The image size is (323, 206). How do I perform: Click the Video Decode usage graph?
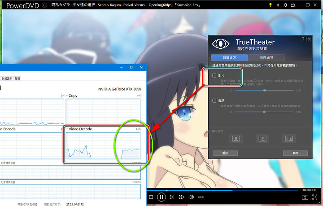pos(103,146)
